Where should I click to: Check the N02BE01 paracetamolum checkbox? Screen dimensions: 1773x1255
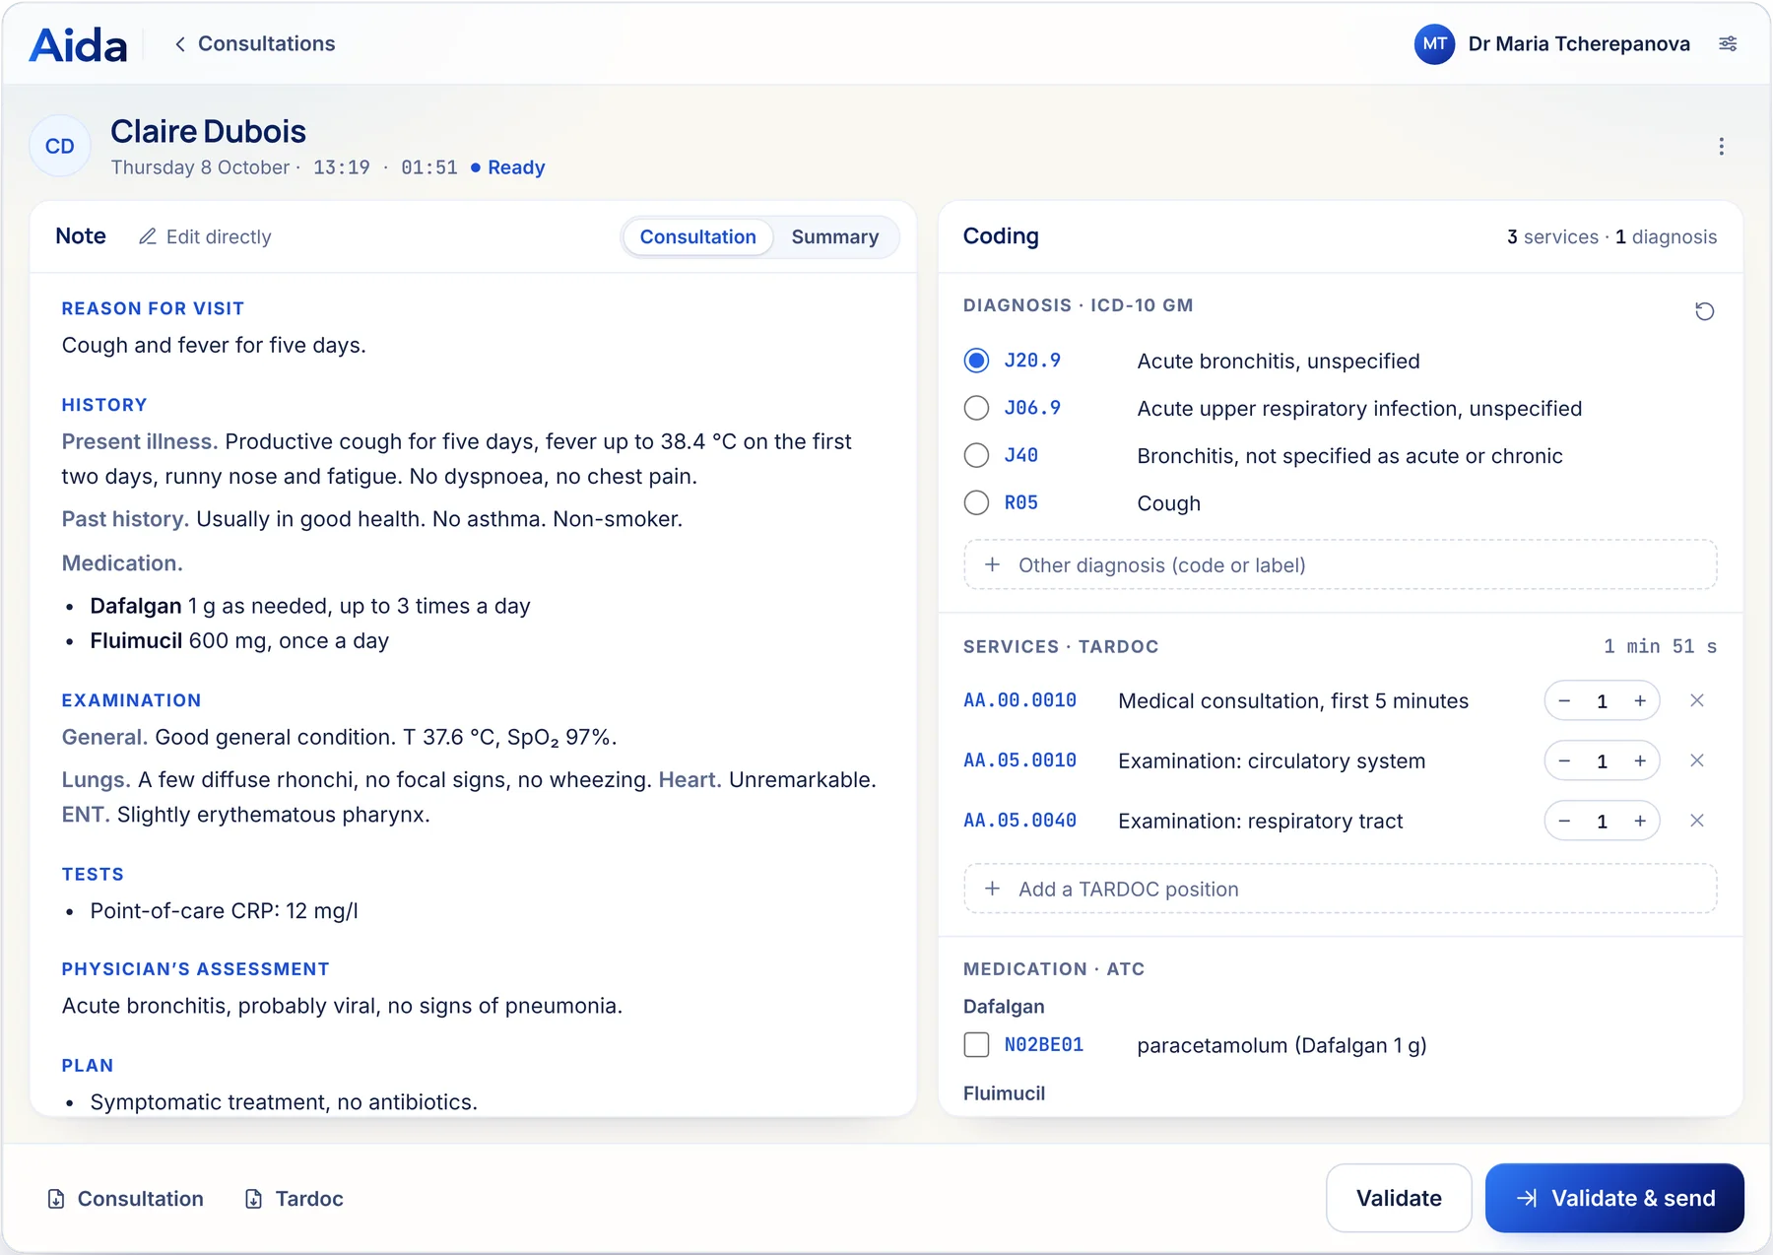(976, 1044)
